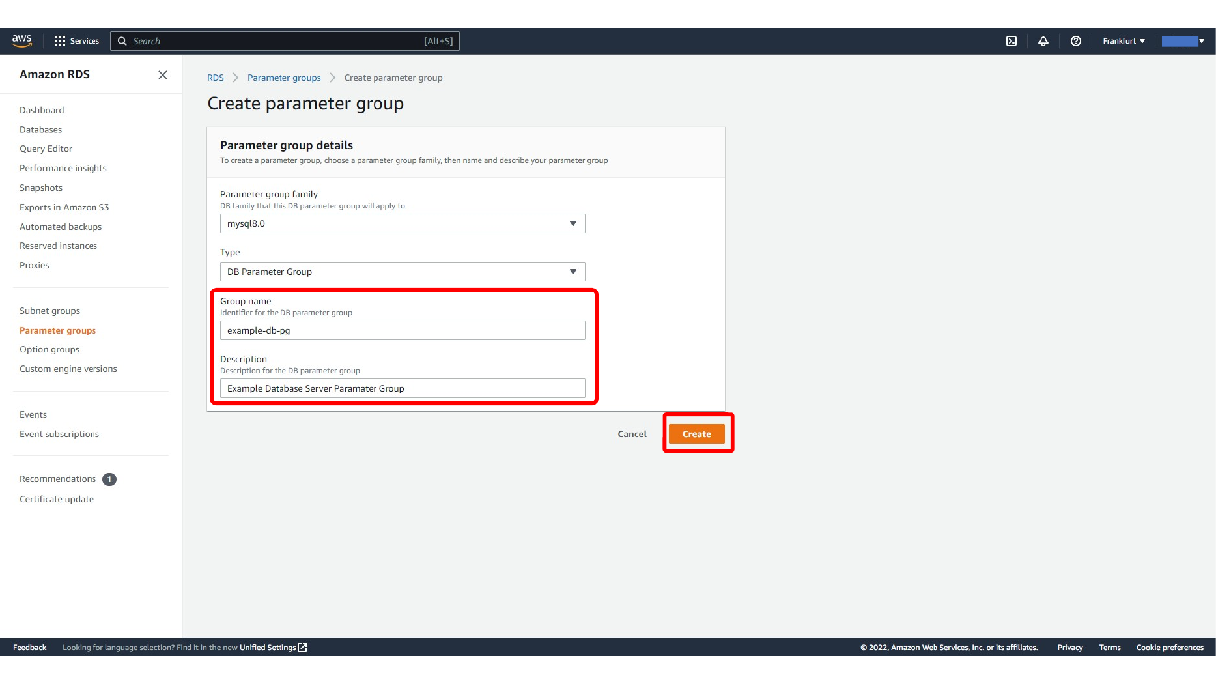Click 'Create parameter group' breadcrumb text

(393, 78)
